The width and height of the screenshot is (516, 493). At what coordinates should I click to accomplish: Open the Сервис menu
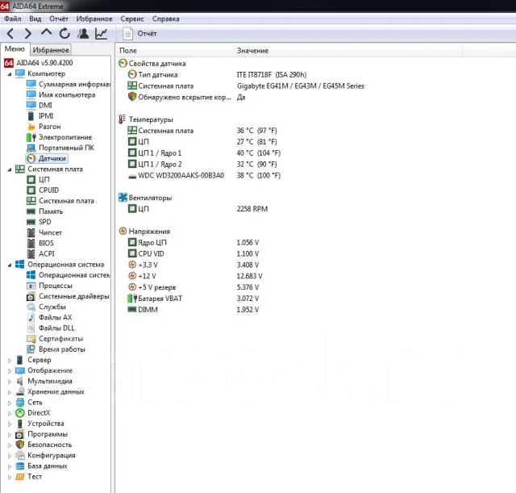pos(132,19)
